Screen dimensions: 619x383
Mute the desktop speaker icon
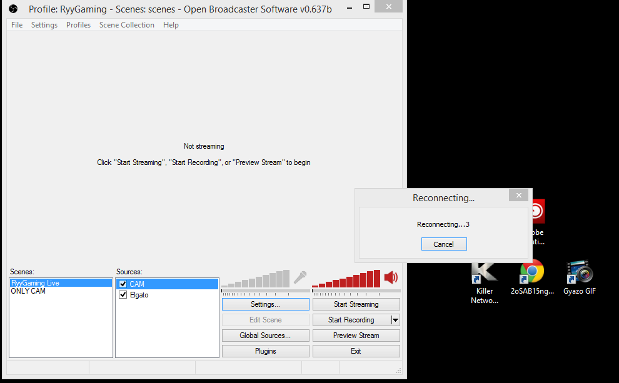pyautogui.click(x=391, y=277)
